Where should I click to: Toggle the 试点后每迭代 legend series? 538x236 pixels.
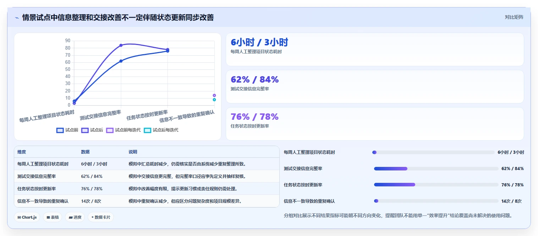tap(161, 130)
